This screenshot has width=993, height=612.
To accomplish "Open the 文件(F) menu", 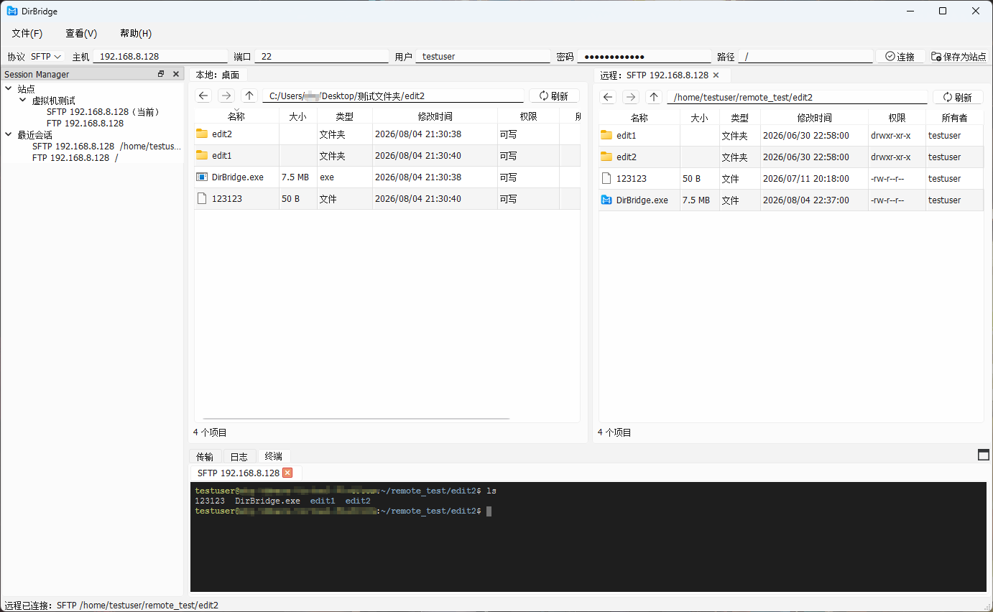I will coord(27,33).
